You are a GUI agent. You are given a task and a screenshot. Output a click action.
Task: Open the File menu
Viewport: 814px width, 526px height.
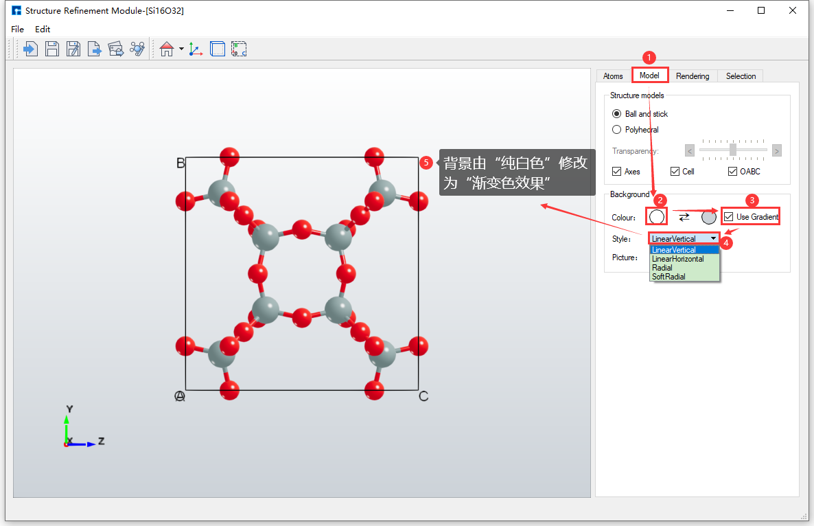pyautogui.click(x=17, y=30)
